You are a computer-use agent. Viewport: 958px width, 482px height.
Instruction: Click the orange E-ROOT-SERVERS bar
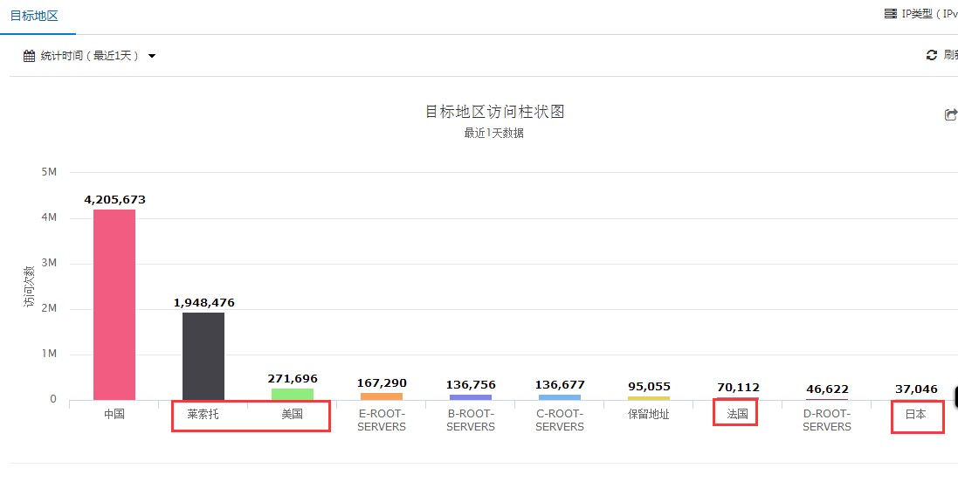[x=382, y=396]
